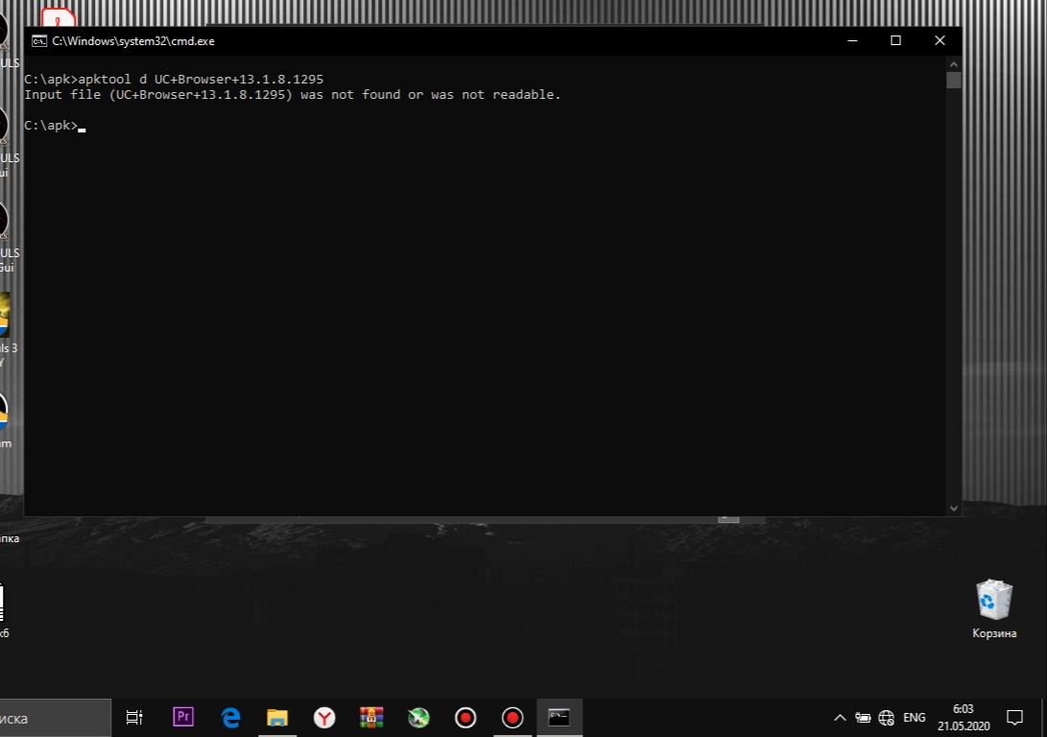1047x737 pixels.
Task: Open File Explorer from the taskbar
Action: click(277, 718)
